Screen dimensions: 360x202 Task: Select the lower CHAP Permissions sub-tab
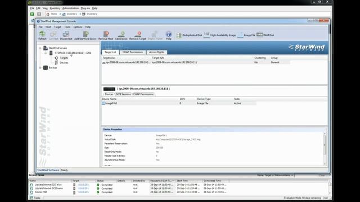click(x=143, y=94)
